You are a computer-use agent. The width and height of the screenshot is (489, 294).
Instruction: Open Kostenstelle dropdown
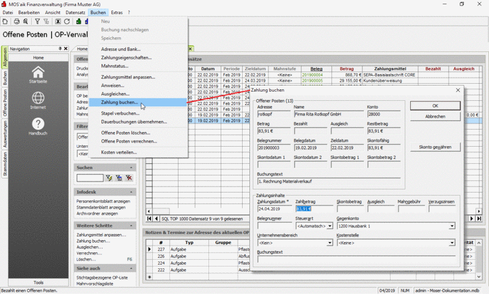click(452, 243)
